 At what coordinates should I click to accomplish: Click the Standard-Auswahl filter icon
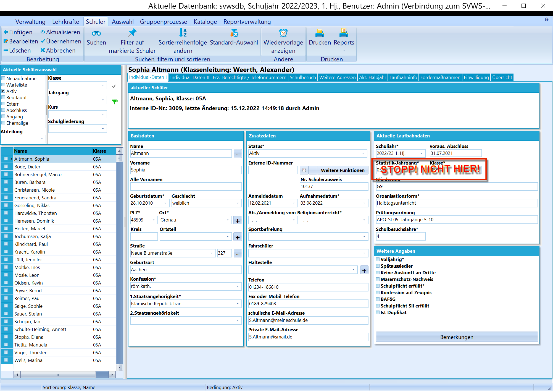tap(234, 33)
